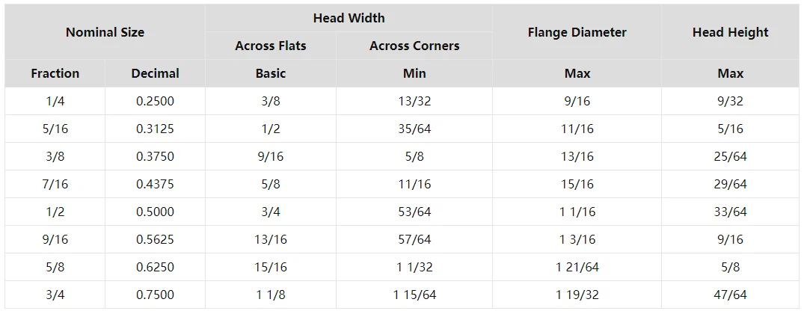Image resolution: width=804 pixels, height=314 pixels.
Task: Click the Fraction column label
Action: point(55,73)
